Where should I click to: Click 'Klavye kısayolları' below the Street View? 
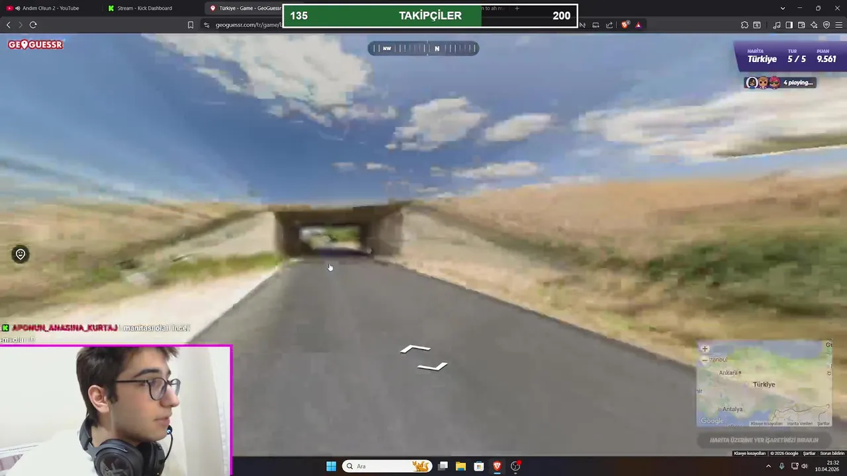pos(749,454)
